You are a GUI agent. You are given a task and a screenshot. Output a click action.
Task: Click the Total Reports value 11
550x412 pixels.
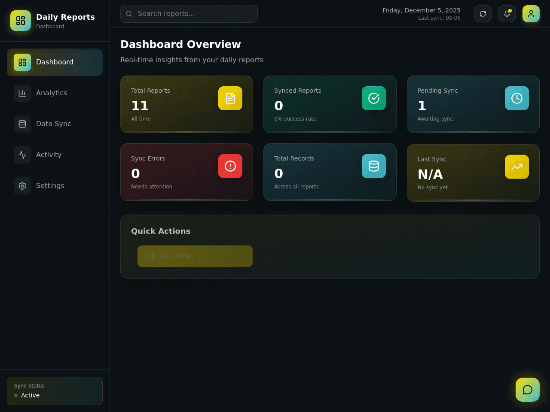(140, 106)
